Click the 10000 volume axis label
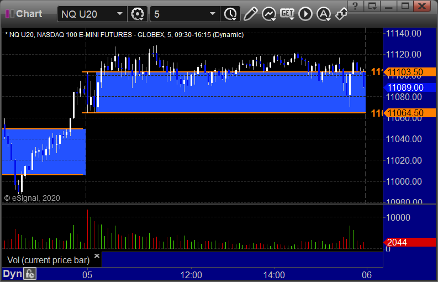 point(398,217)
